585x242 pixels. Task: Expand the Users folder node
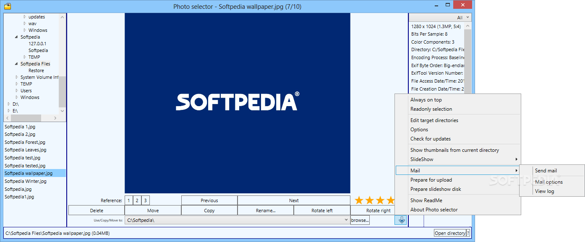coord(17,91)
